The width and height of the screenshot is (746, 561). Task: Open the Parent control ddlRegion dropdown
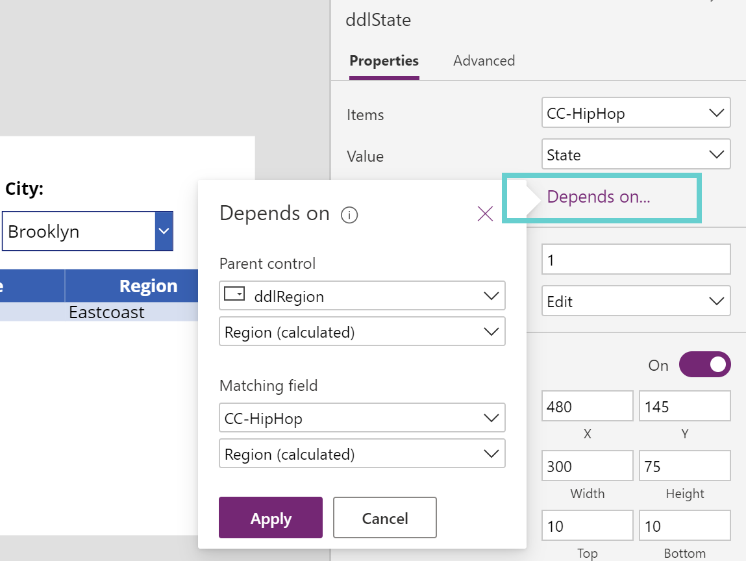pos(362,295)
